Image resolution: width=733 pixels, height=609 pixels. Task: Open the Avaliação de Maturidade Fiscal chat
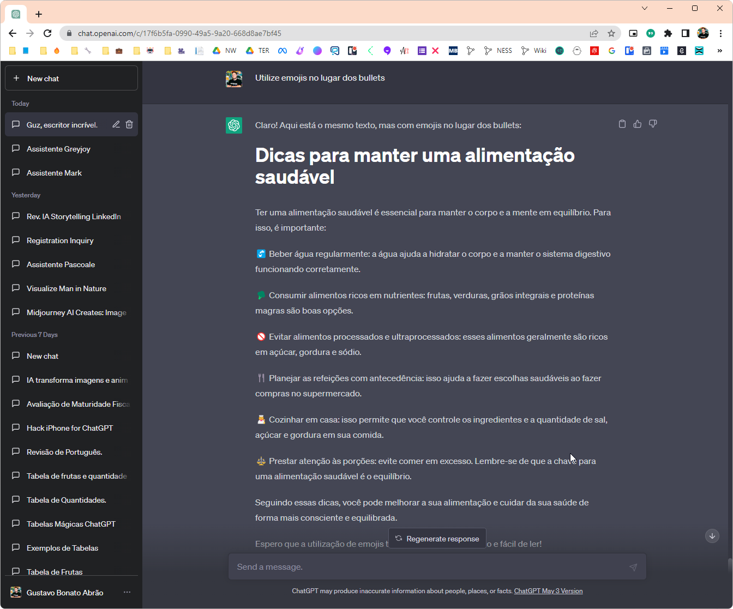(x=71, y=404)
